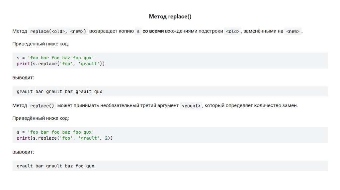Click the text "который определяет количество замен"
Screen dimensions: 340x190
(x=251, y=106)
